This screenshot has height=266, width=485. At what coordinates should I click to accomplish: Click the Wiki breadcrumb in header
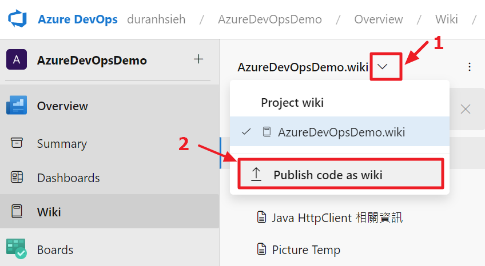(446, 19)
